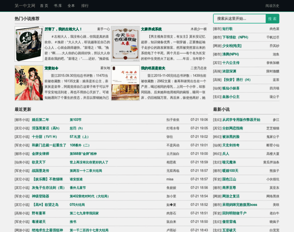
Task: Open the novel 战国墨龙传
Action: pos(40,171)
